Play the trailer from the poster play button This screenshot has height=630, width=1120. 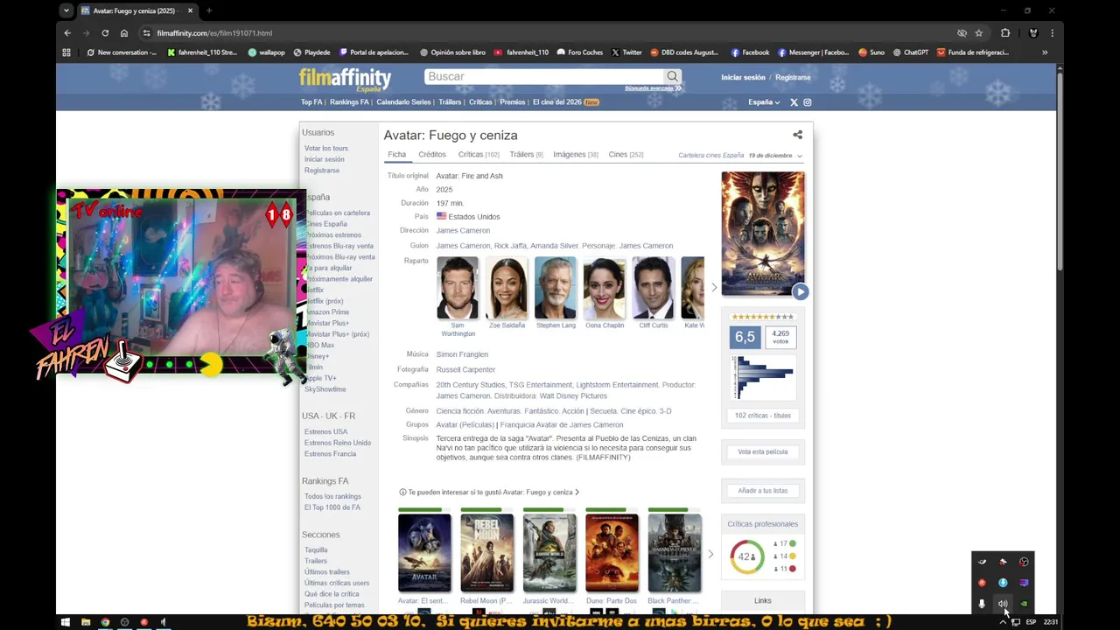click(x=800, y=291)
